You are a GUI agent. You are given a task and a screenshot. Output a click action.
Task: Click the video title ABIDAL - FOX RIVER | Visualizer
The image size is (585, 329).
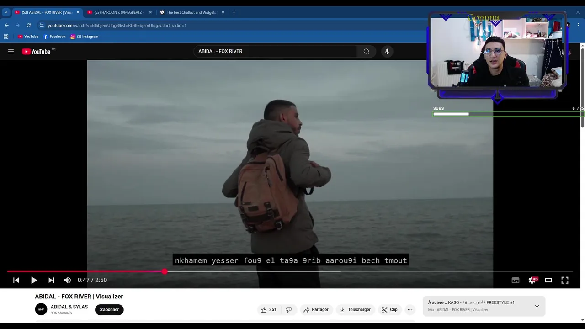coord(79,297)
